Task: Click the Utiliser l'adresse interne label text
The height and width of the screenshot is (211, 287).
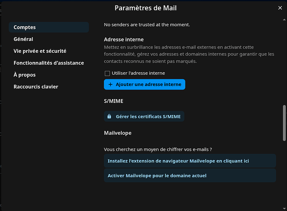Action: tap(138, 73)
